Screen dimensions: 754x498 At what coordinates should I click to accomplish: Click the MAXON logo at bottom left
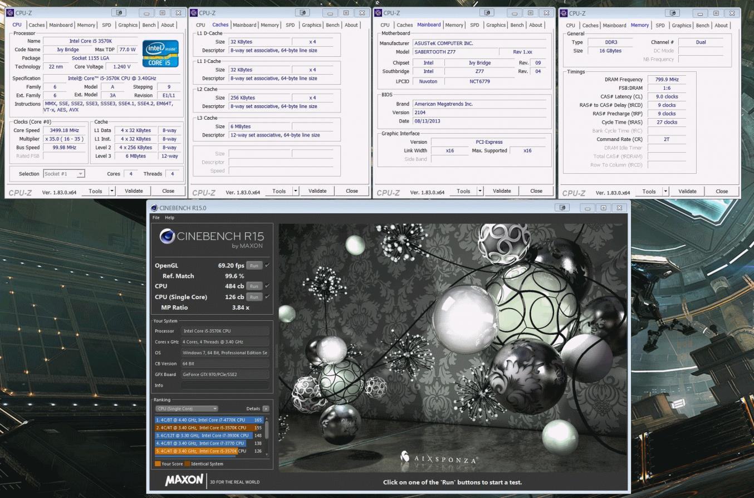[184, 480]
